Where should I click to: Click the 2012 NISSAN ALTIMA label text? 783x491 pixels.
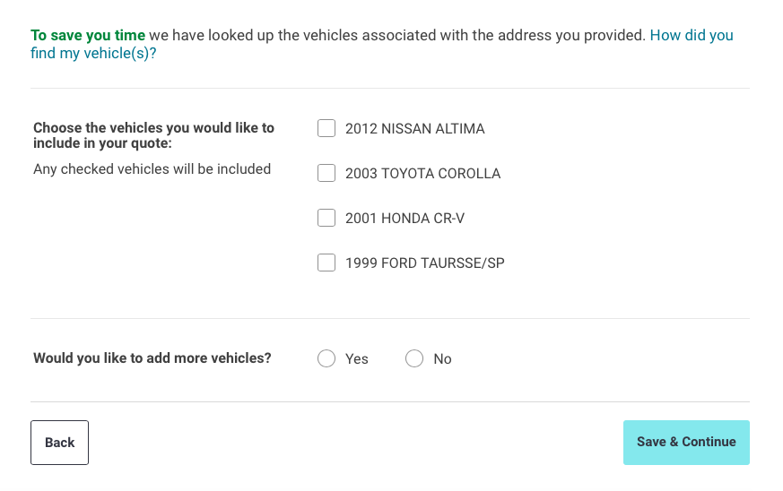tap(414, 129)
